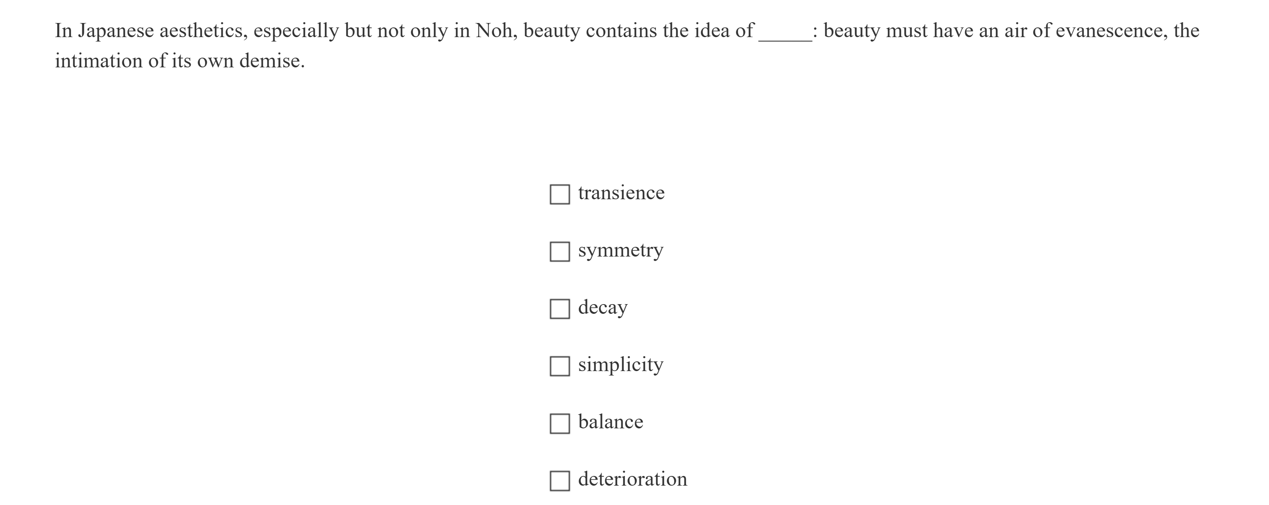The height and width of the screenshot is (505, 1269).
Task: Click the word 'intimation' on second line
Action: pyautogui.click(x=99, y=61)
